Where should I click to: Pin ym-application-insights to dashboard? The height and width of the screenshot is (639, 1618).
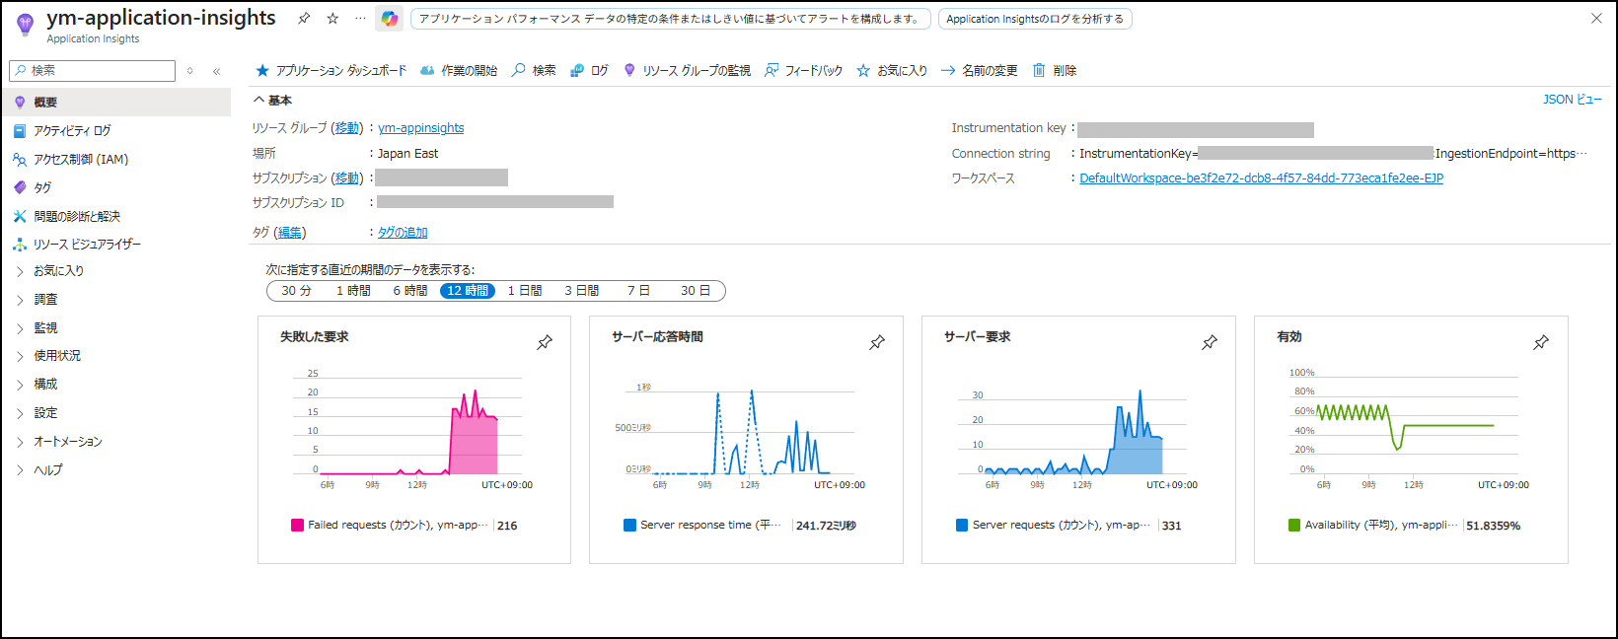point(304,19)
